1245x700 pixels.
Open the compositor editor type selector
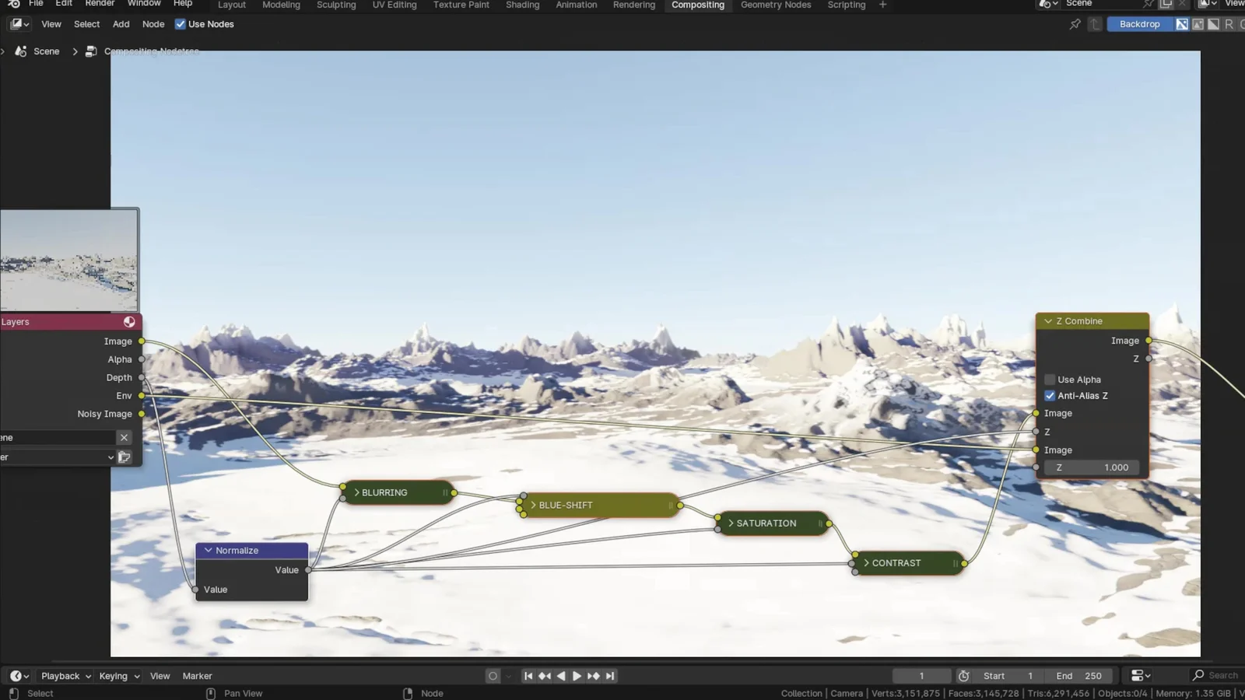[x=19, y=24]
